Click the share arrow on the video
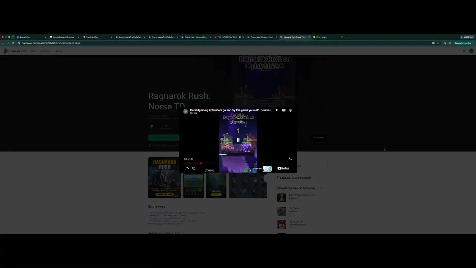The width and height of the screenshot is (476, 268). (187, 169)
